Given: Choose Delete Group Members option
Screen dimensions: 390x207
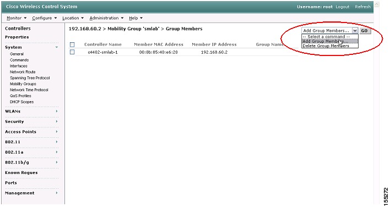Looking at the screenshot, I should point(330,46).
